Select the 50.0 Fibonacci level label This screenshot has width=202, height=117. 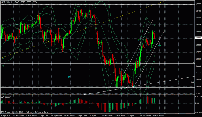(x=192, y=82)
